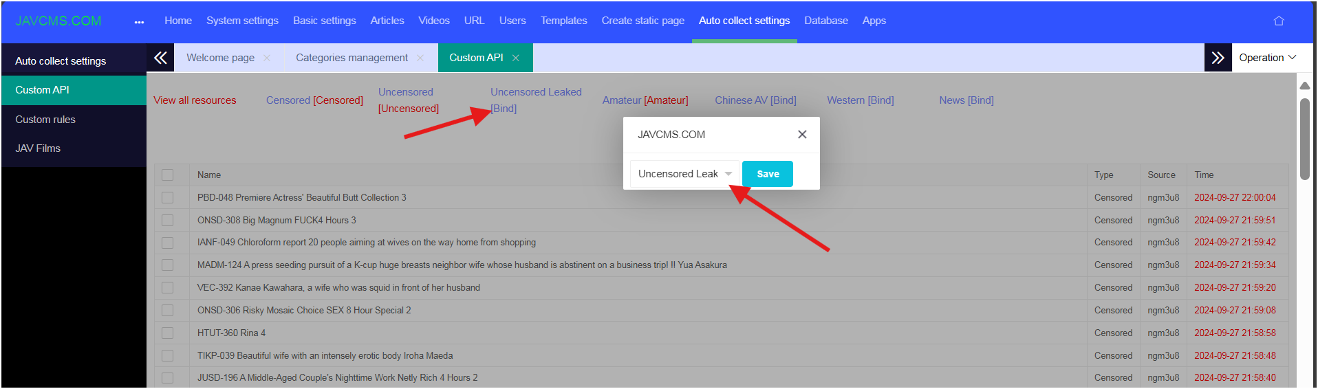1318x389 pixels.
Task: Open the Database menu
Action: (x=825, y=21)
